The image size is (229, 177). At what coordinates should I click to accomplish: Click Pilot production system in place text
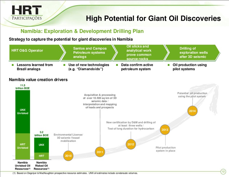(x=166, y=149)
